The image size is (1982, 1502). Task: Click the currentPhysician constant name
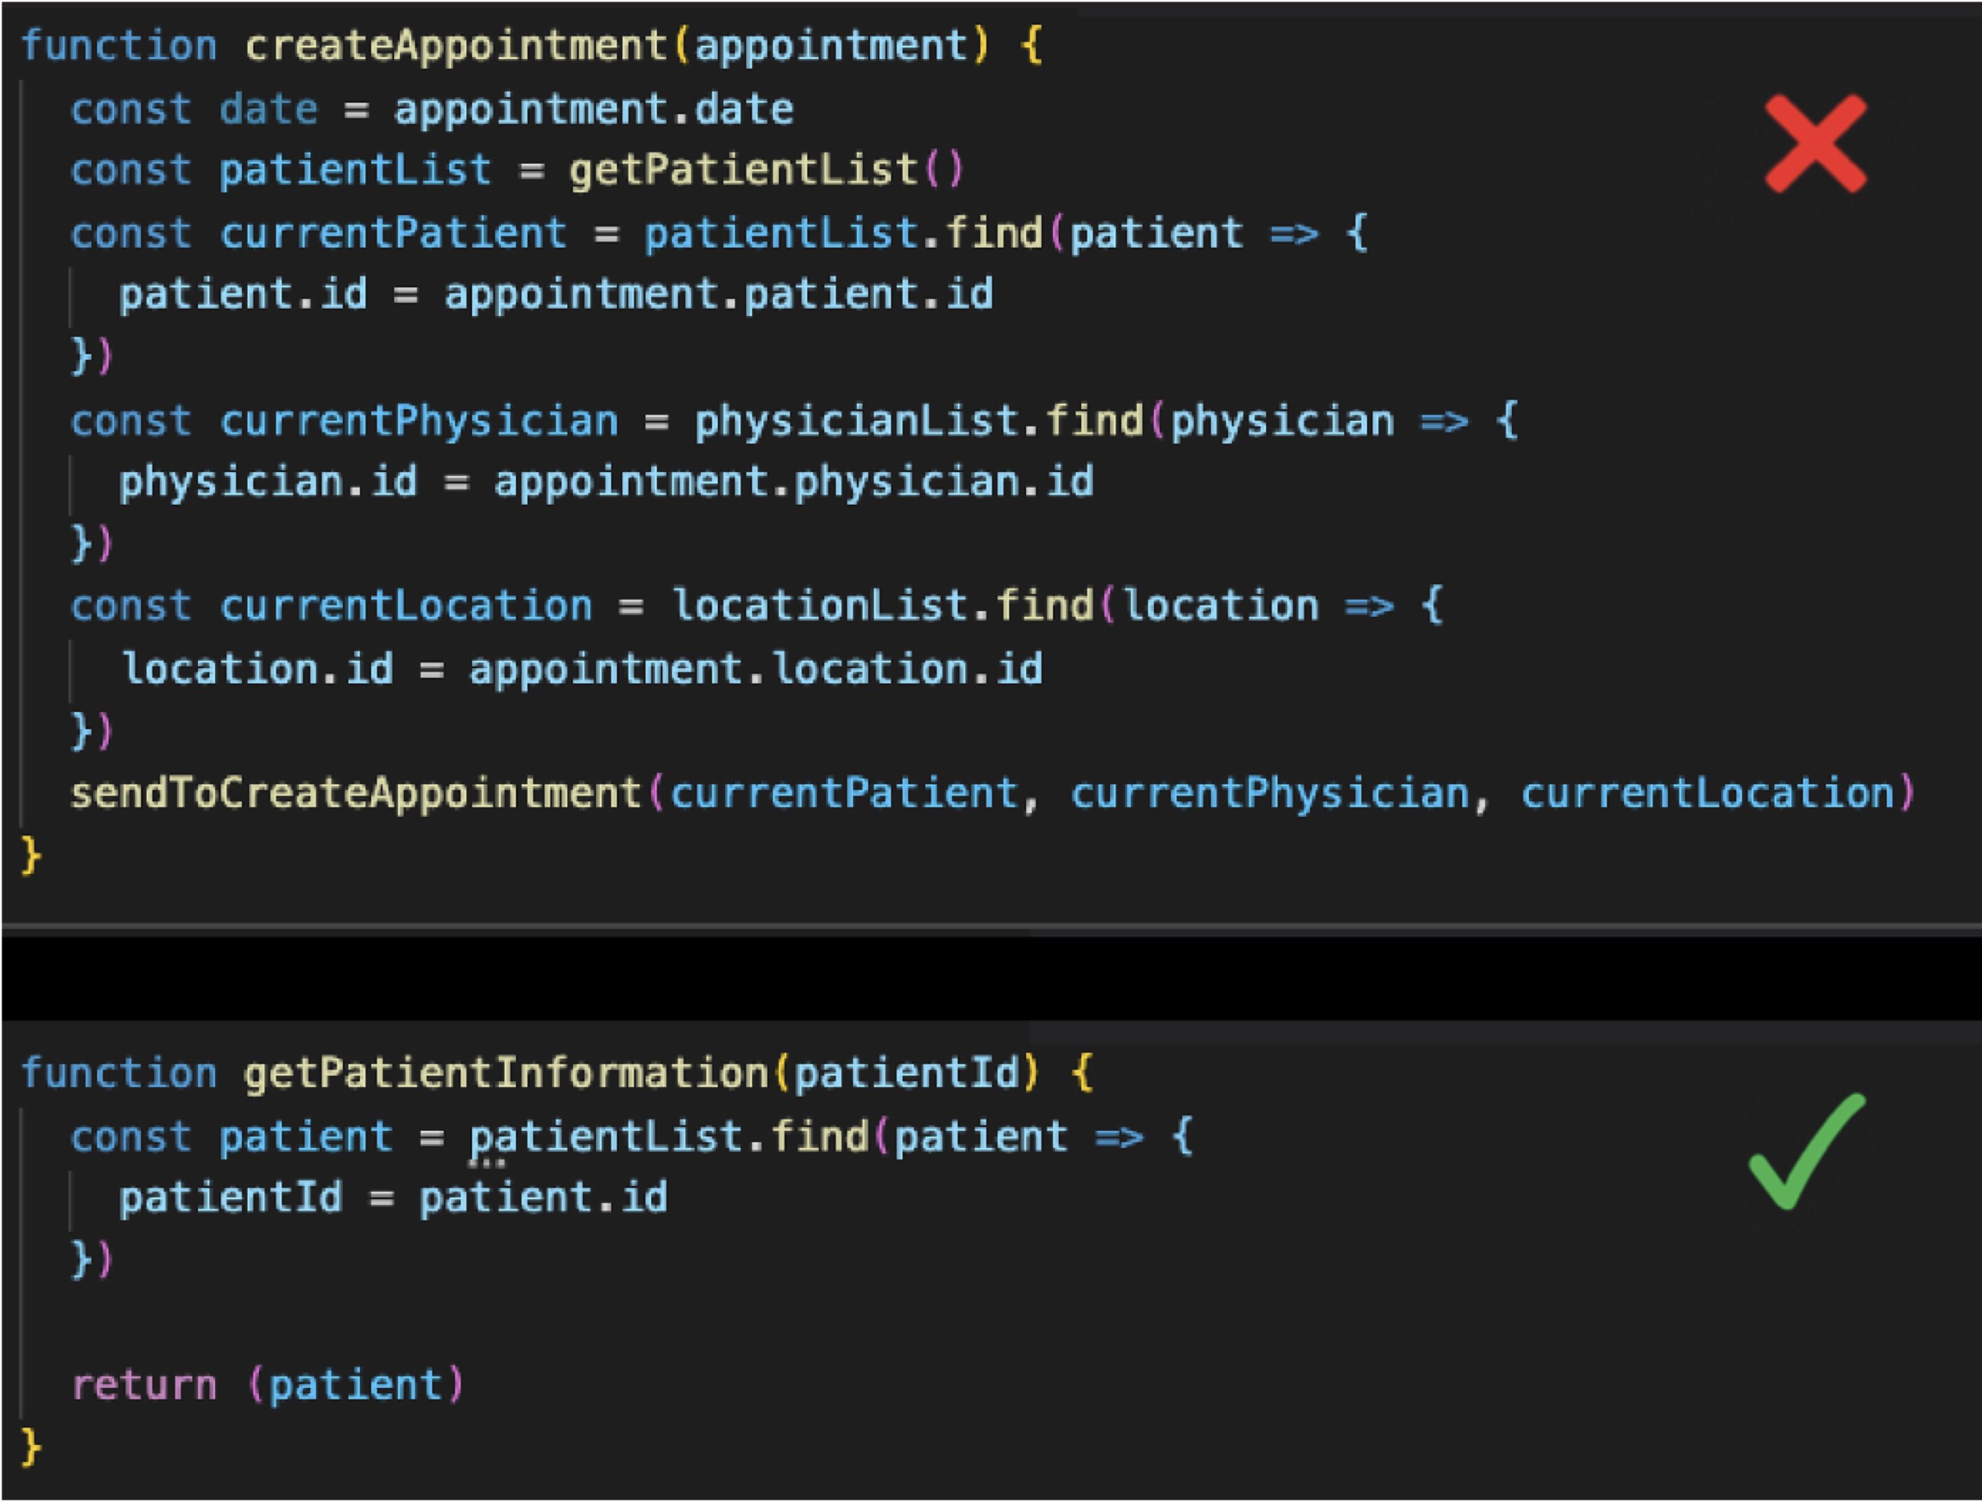[x=419, y=421]
